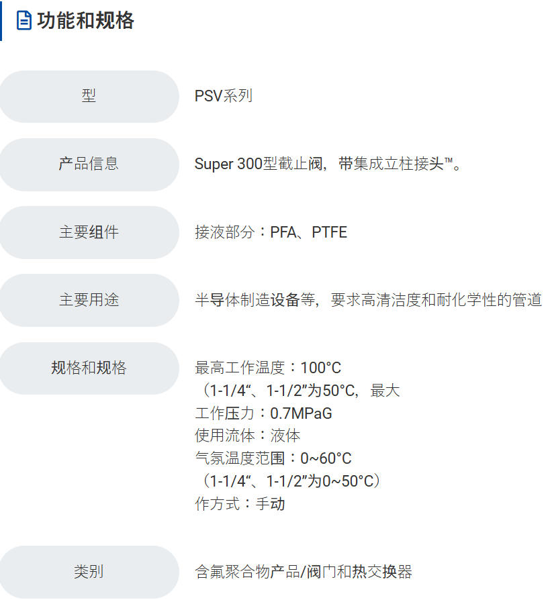Select the 主要组件 label pill
The image size is (548, 600).
(89, 232)
